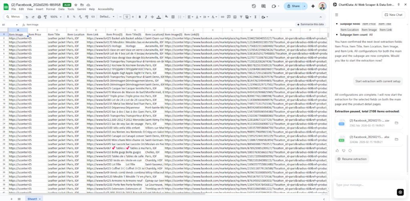Toggle strikethrough formatting

152,17
